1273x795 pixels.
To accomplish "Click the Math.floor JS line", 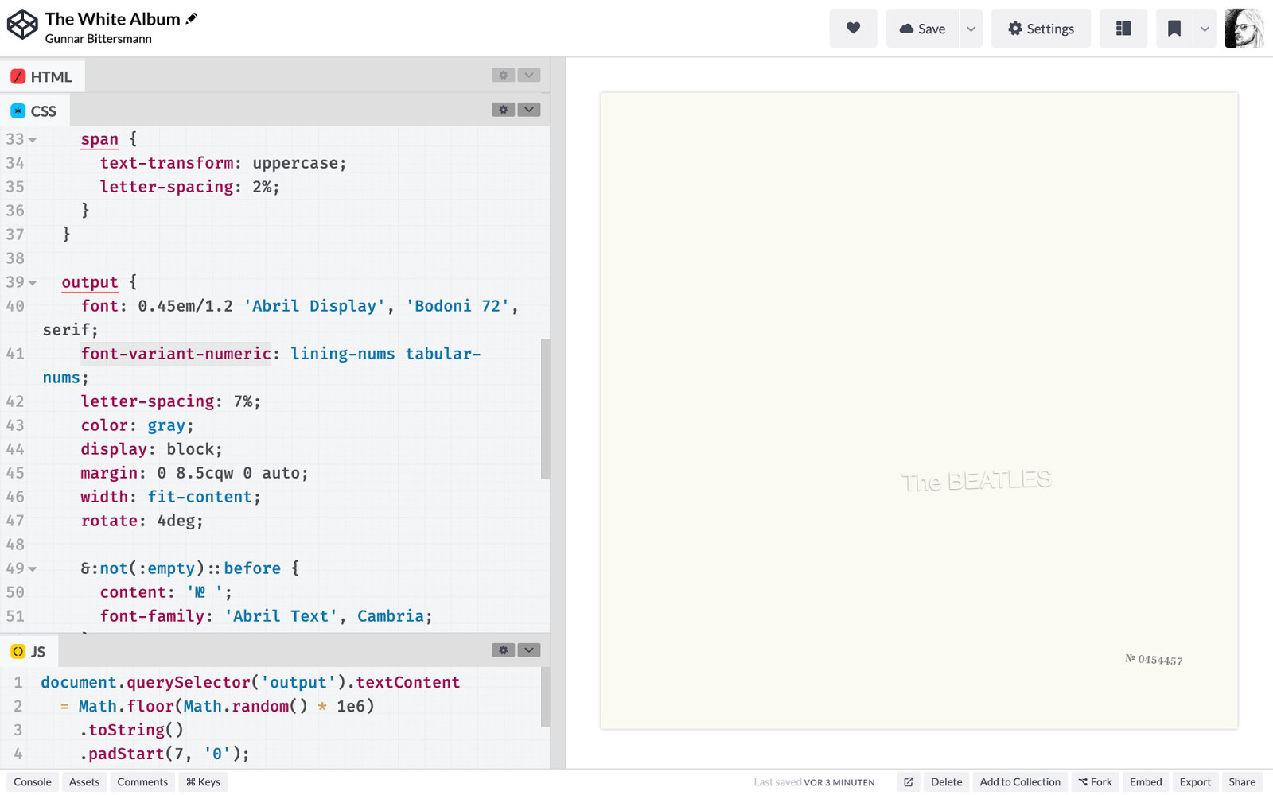I will 217,706.
